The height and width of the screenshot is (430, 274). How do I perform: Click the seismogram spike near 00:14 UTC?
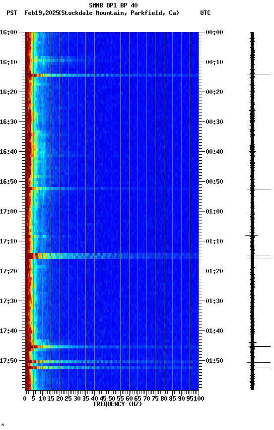[x=259, y=75]
